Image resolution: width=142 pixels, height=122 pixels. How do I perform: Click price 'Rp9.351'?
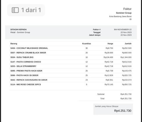[x=109, y=80]
